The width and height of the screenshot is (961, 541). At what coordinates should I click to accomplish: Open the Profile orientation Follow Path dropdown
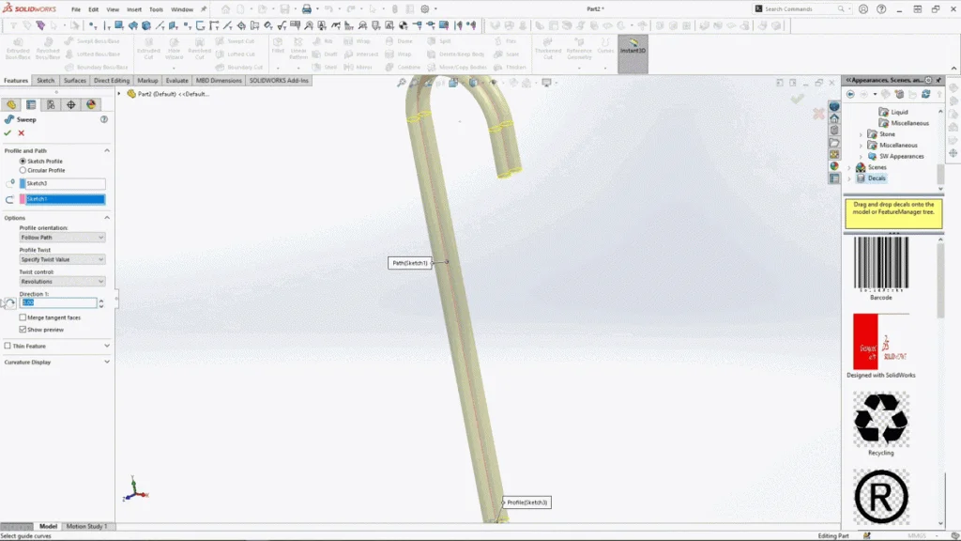tap(62, 238)
